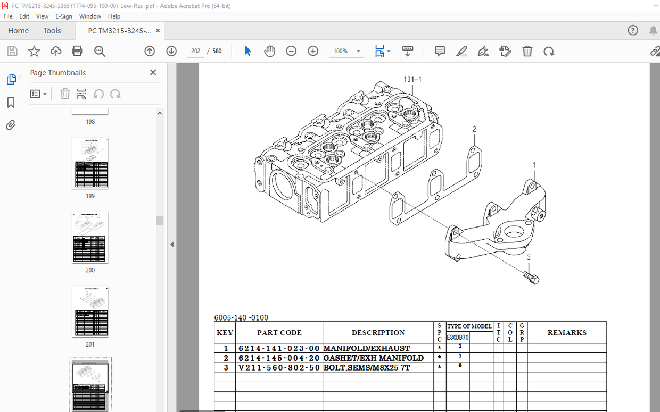
Task: Open Help with the question mark icon
Action: (632, 30)
